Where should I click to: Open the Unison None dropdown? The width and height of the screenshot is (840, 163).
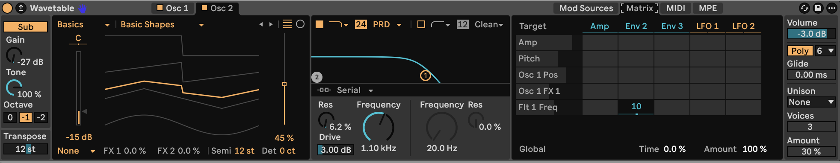click(x=811, y=102)
